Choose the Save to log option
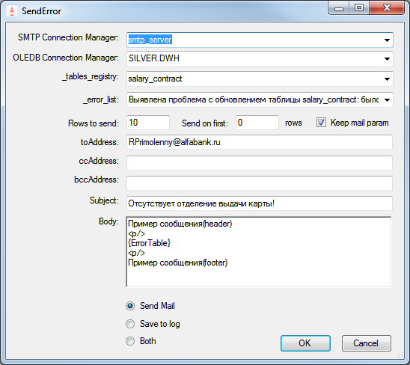The image size is (410, 365). (130, 324)
